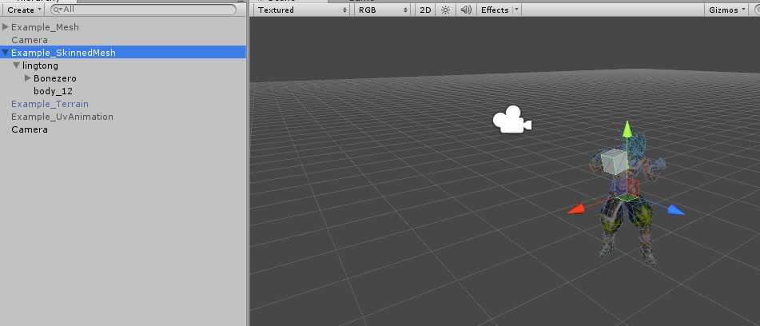Viewport: 760px width, 326px height.
Task: Select Example_SkinnedMesh in the hierarchy
Action: 63,52
